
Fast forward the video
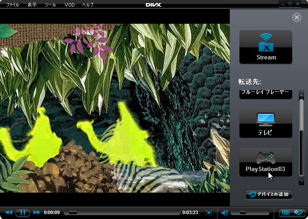pyautogui.click(x=37, y=212)
